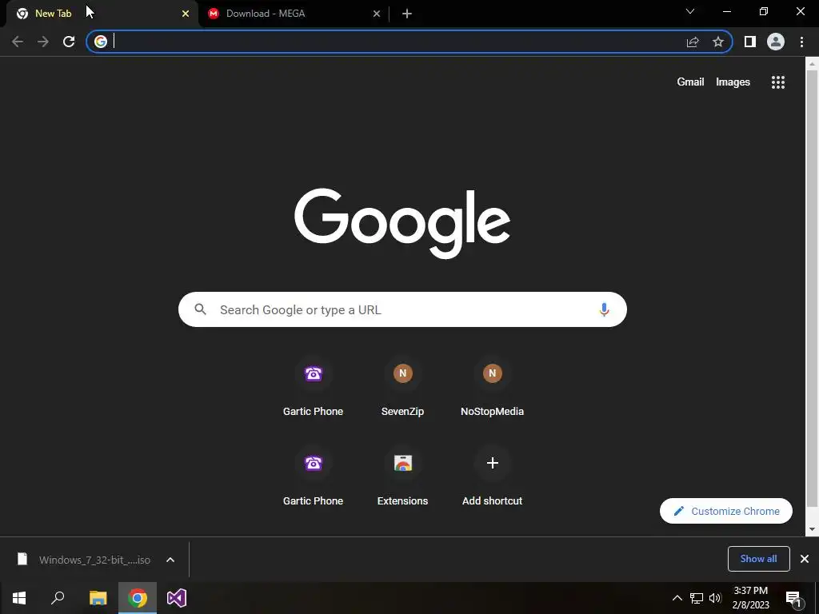
Task: Open Windows taskbar search
Action: point(58,598)
